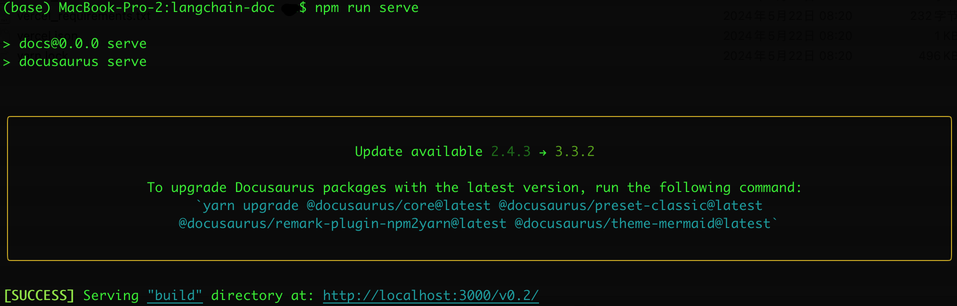Open the localhost:3000/v0.2 URL link
The height and width of the screenshot is (306, 957).
pyautogui.click(x=430, y=295)
